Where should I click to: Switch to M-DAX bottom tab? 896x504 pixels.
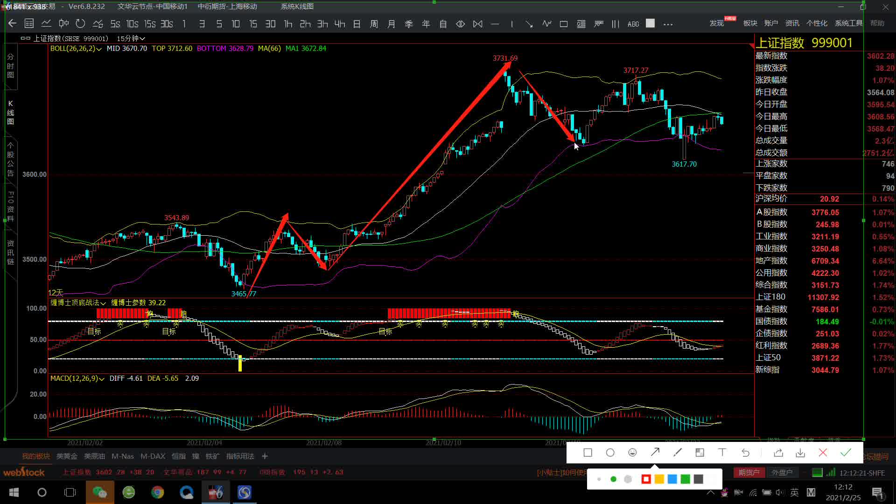[153, 456]
